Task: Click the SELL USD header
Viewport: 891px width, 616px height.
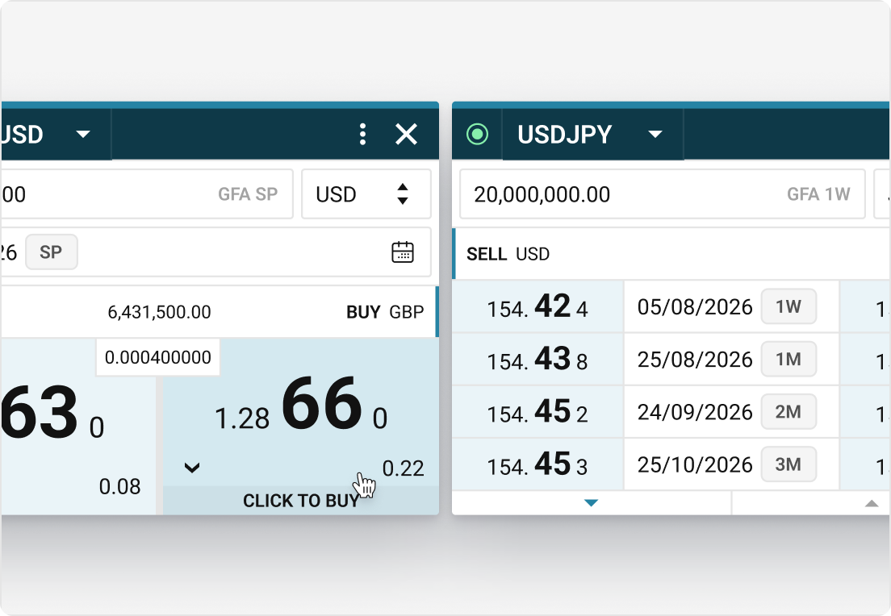Action: click(x=508, y=254)
